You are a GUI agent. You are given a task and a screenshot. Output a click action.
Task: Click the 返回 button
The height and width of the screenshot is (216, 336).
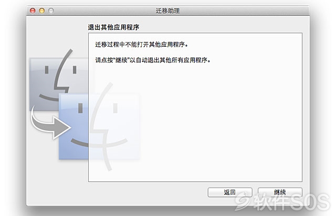point(230,192)
